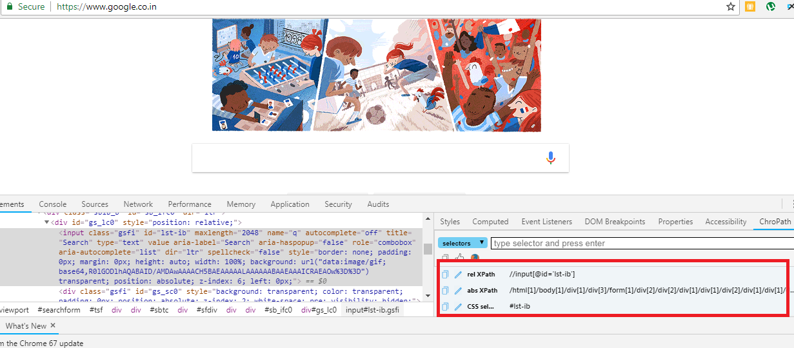Click the #lst-ib CSS selector text
Viewport: 794px width, 348px height.
(519, 307)
